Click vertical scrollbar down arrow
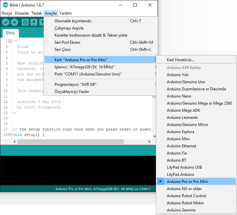The height and width of the screenshot is (215, 237). 155,136
